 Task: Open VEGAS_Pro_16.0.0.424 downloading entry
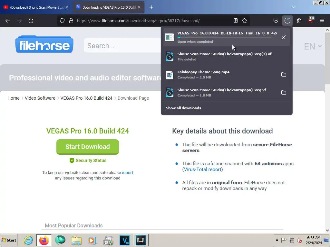point(227,37)
